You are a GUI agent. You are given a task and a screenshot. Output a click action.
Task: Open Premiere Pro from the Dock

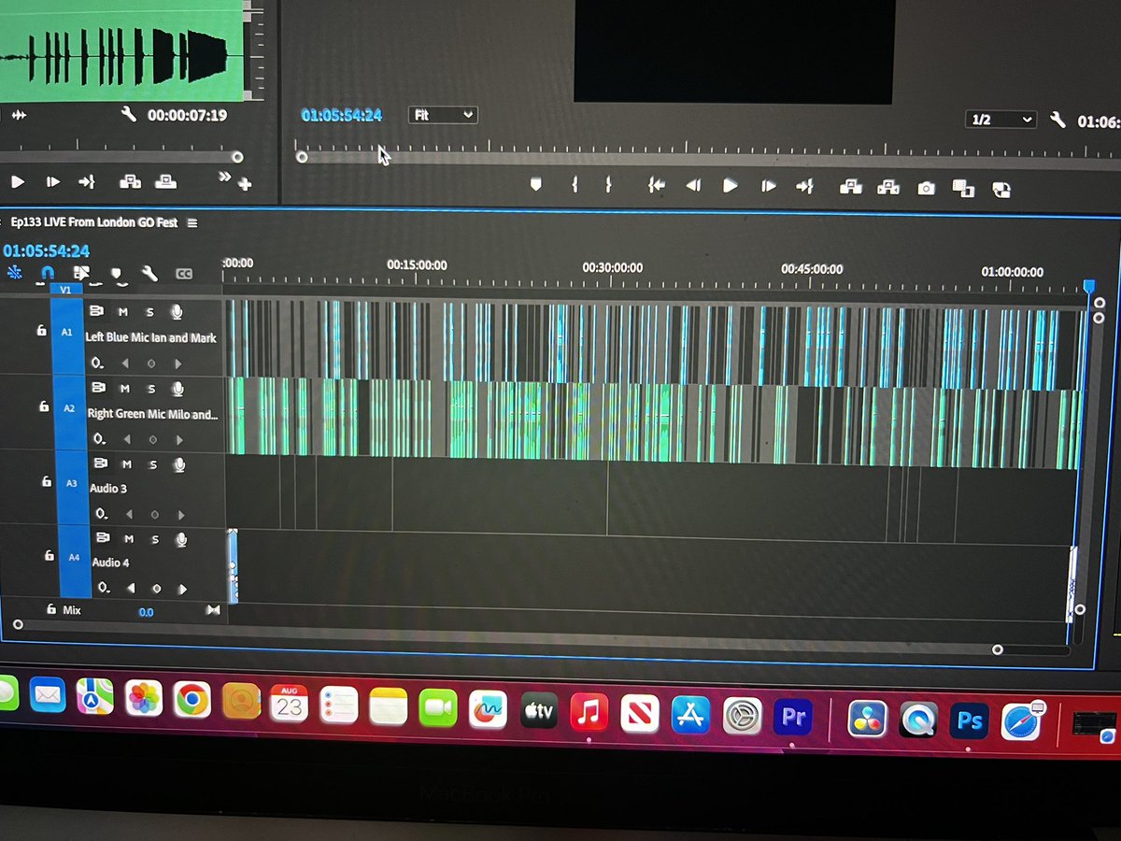[x=793, y=718]
